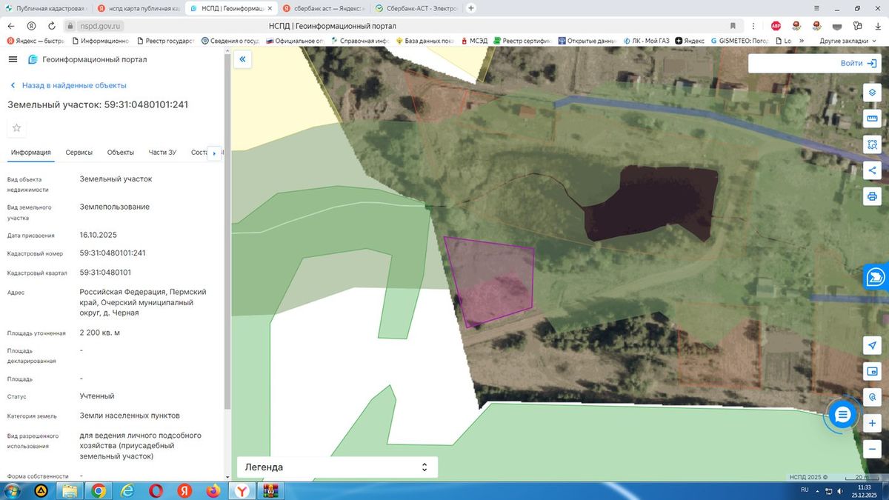Select cadastral number 59:31:0480101:241 value
Screen dimensions: 889x500
click(x=113, y=253)
